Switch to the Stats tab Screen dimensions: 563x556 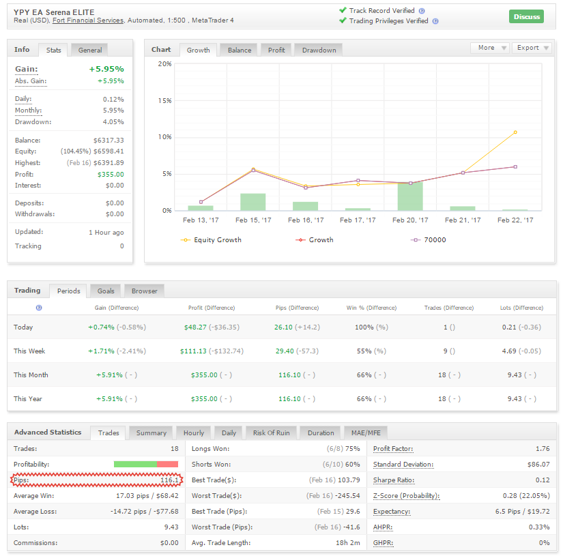(x=53, y=50)
